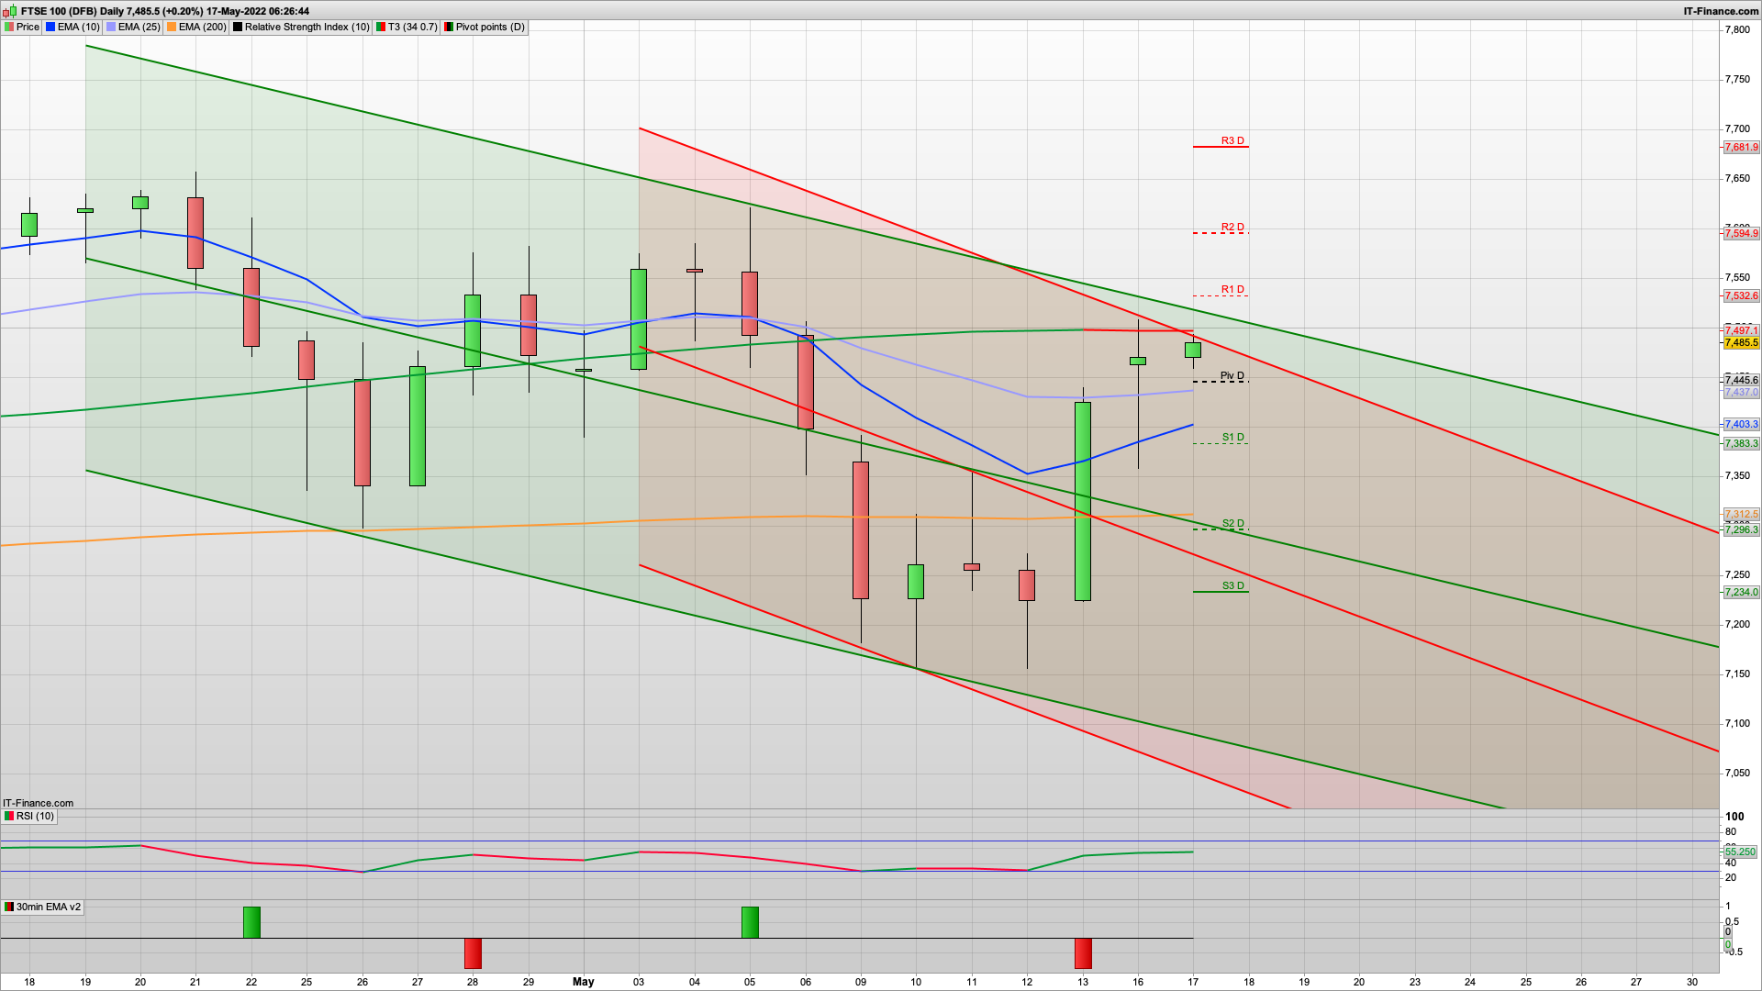Click the S3 D pivot level label
Screen dimensions: 1762x991
[1232, 585]
